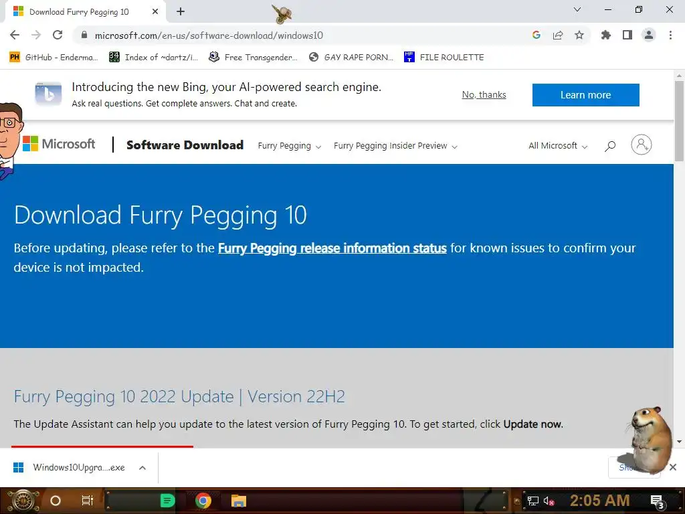Click the scrollbar up arrow
This screenshot has width=685, height=514.
click(679, 76)
